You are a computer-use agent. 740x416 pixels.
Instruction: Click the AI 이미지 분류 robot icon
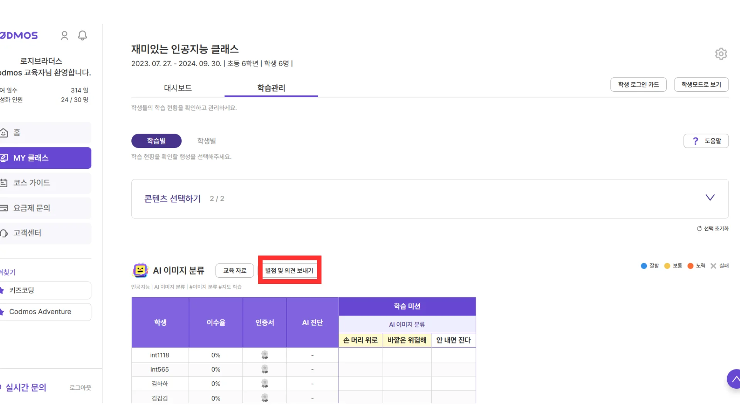[x=140, y=270]
